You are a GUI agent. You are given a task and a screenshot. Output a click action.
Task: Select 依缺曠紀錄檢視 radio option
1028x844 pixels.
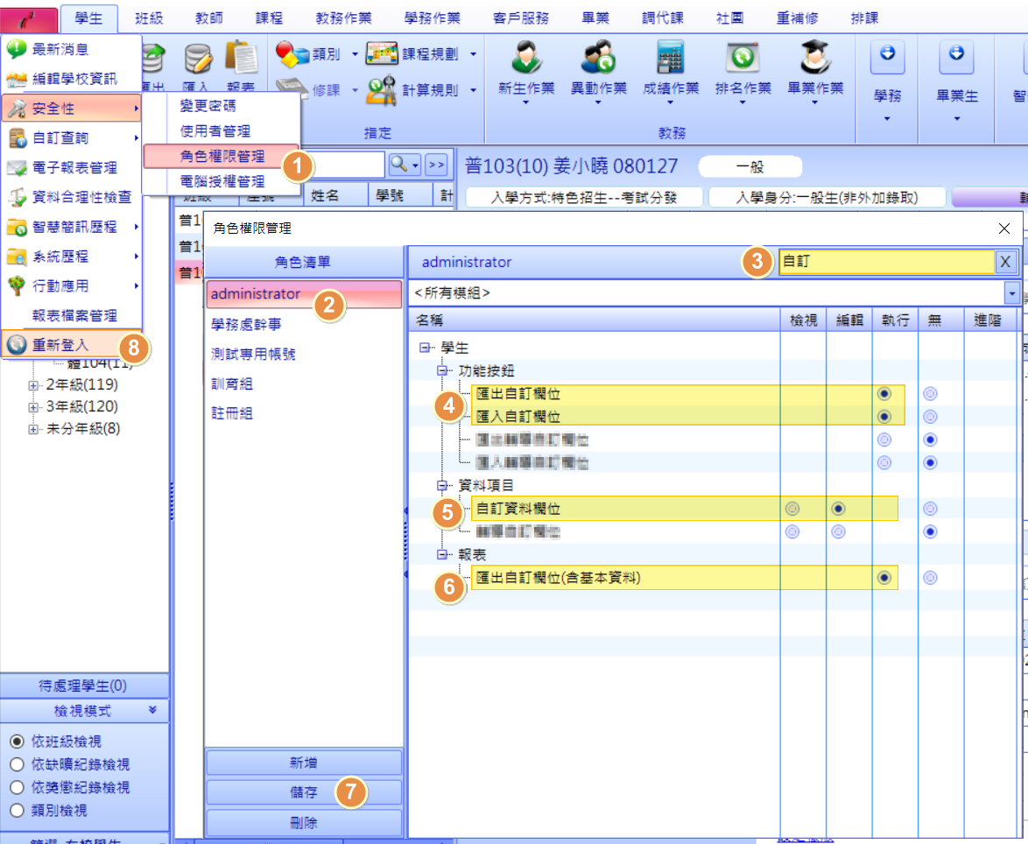click(x=17, y=764)
